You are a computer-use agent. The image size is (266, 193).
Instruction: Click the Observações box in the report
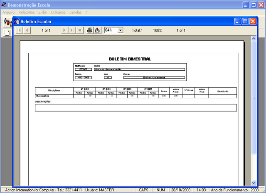(x=135, y=108)
